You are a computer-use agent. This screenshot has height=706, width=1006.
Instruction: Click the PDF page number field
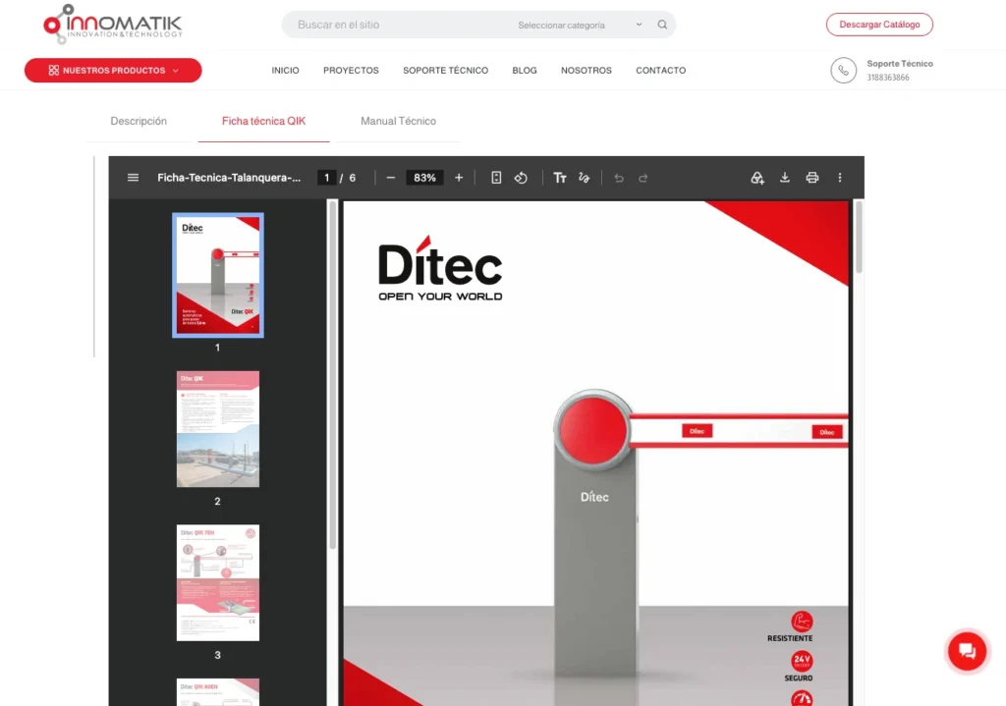[326, 178]
